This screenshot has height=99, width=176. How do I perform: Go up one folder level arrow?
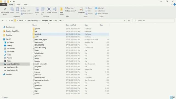point(12,21)
